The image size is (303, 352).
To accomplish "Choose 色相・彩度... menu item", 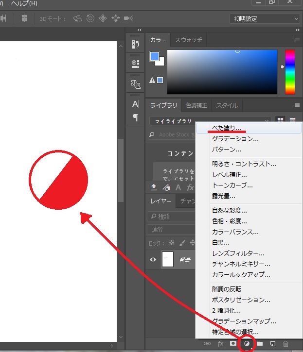I will [x=249, y=221].
